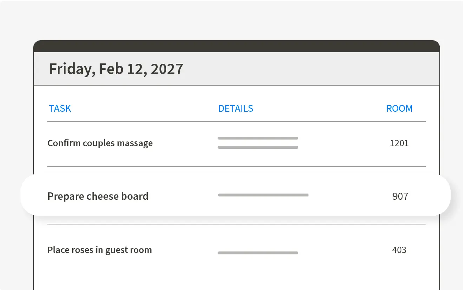This screenshot has height=290, width=463.
Task: Click the divider line under column headers
Action: click(x=236, y=122)
